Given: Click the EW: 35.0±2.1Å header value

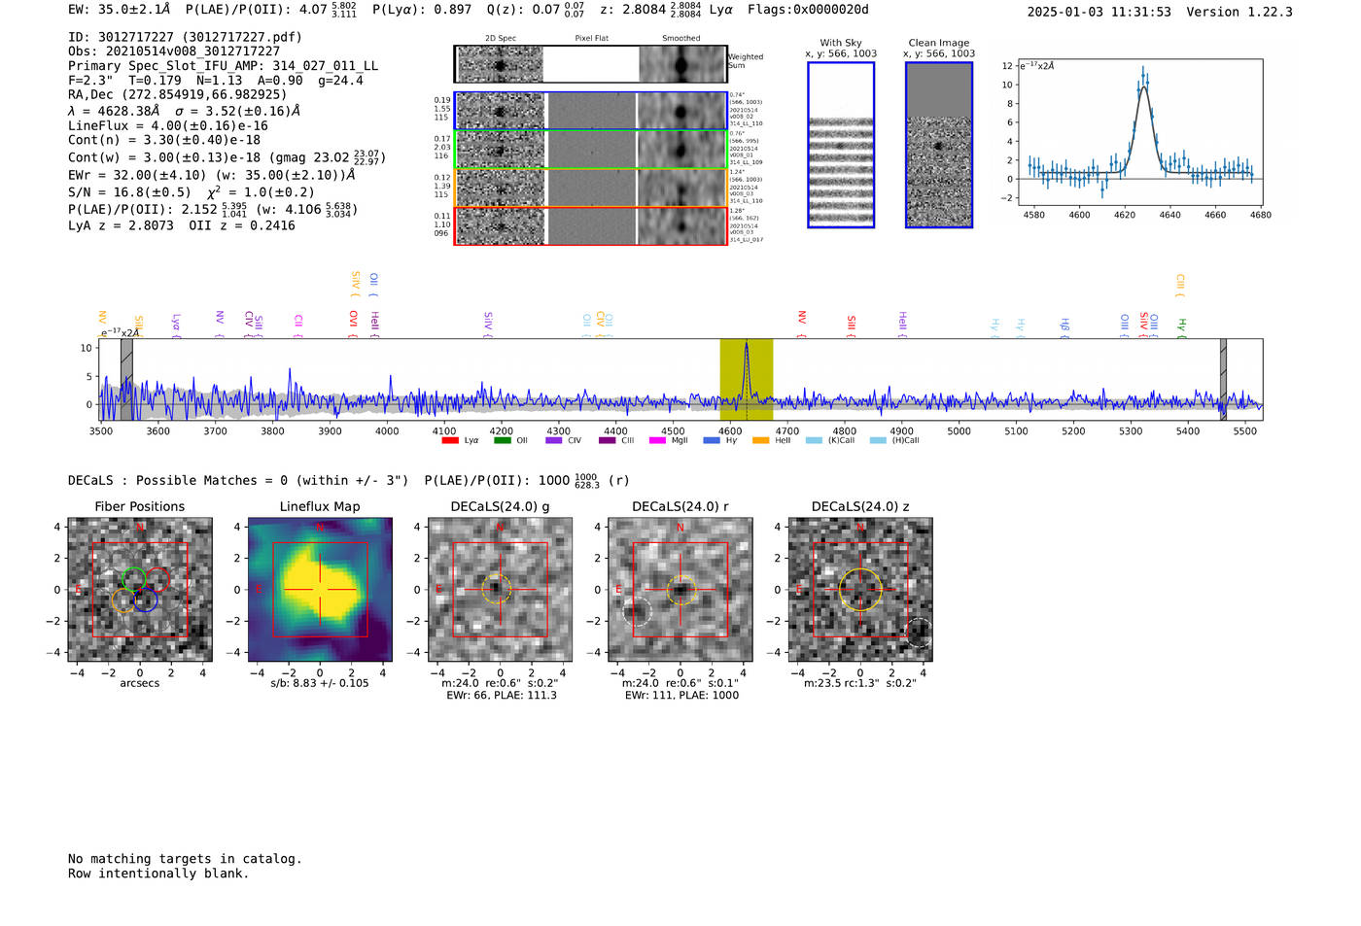Looking at the screenshot, I should [119, 10].
